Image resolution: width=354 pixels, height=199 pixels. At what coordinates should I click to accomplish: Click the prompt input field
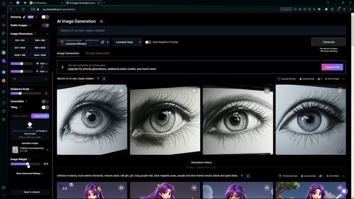(x=201, y=30)
